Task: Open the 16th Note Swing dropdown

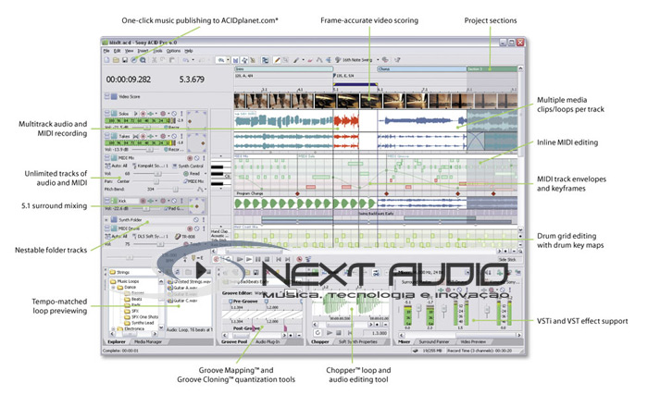Action: 378,60
